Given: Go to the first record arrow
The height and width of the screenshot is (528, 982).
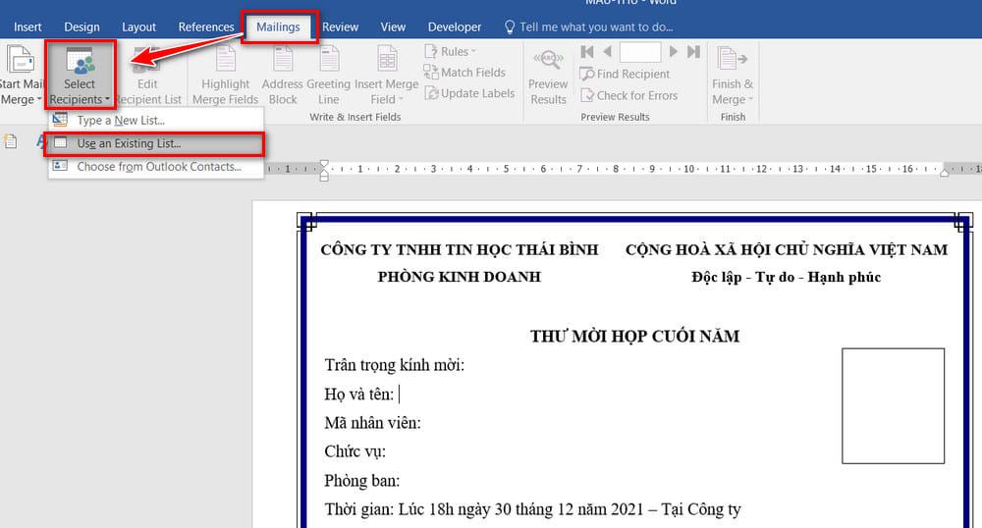Looking at the screenshot, I should coord(587,52).
